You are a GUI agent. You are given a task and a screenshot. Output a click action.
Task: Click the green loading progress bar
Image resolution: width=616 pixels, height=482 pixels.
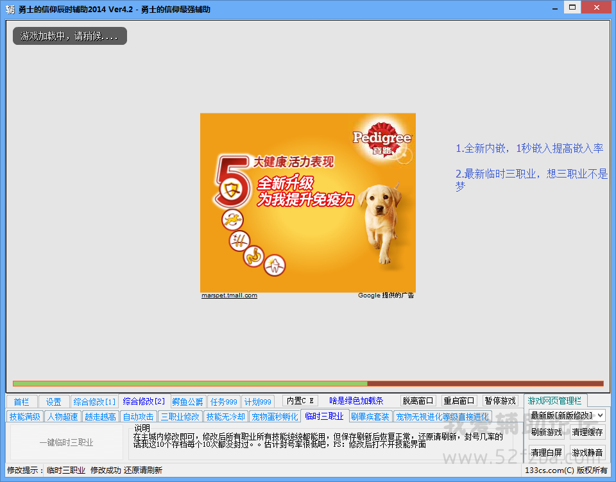[308, 383]
